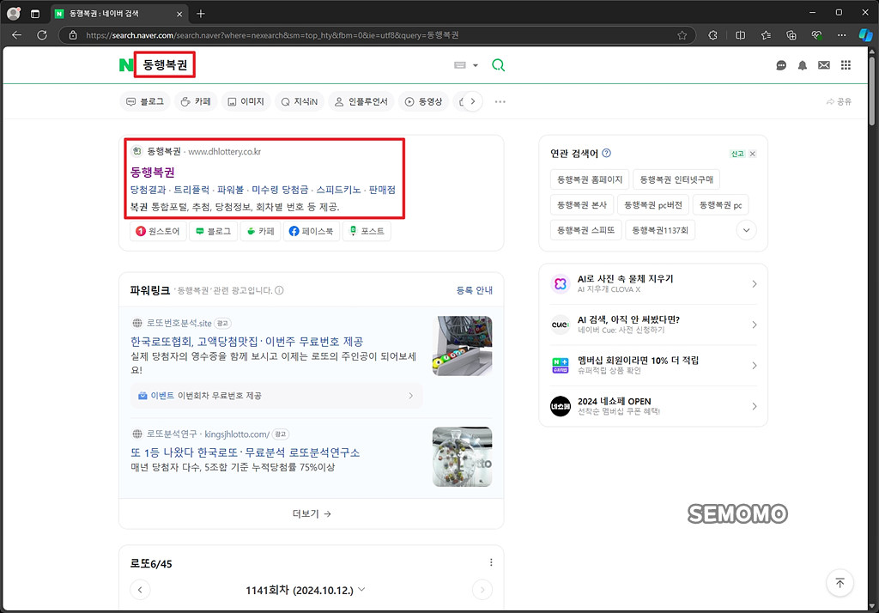
Task: Open the on-screen keyboard icon
Action: (460, 65)
